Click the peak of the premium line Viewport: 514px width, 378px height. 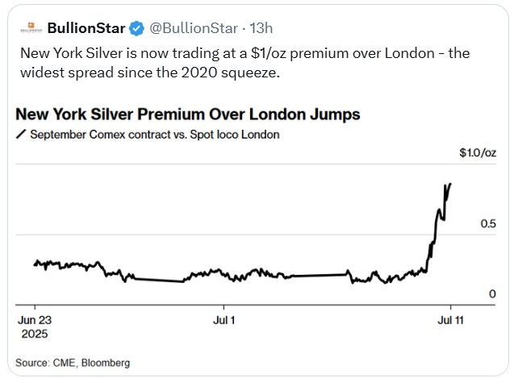point(449,184)
